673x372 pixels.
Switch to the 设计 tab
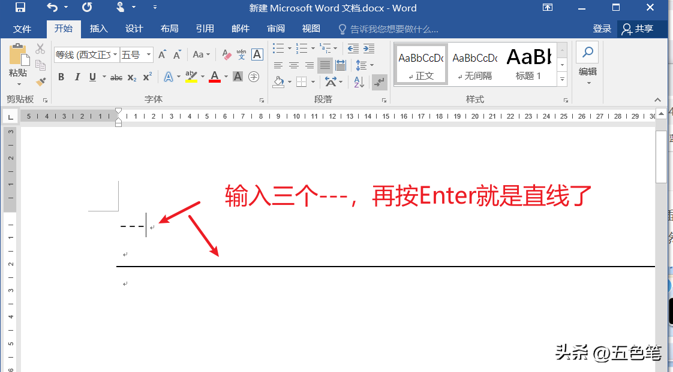(134, 29)
